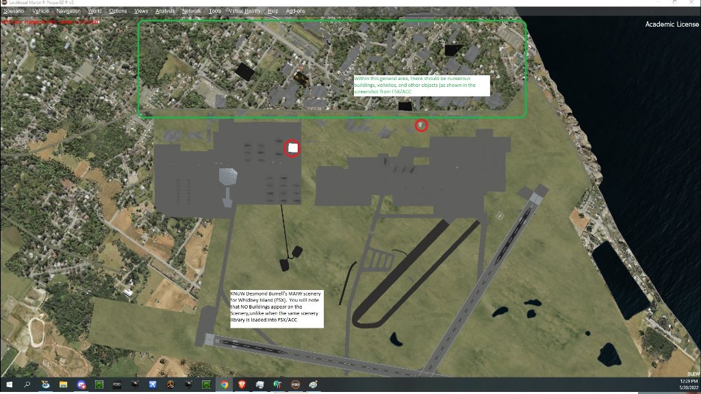Open the paint palette taskbar icon
701x394 pixels.
click(x=314, y=384)
